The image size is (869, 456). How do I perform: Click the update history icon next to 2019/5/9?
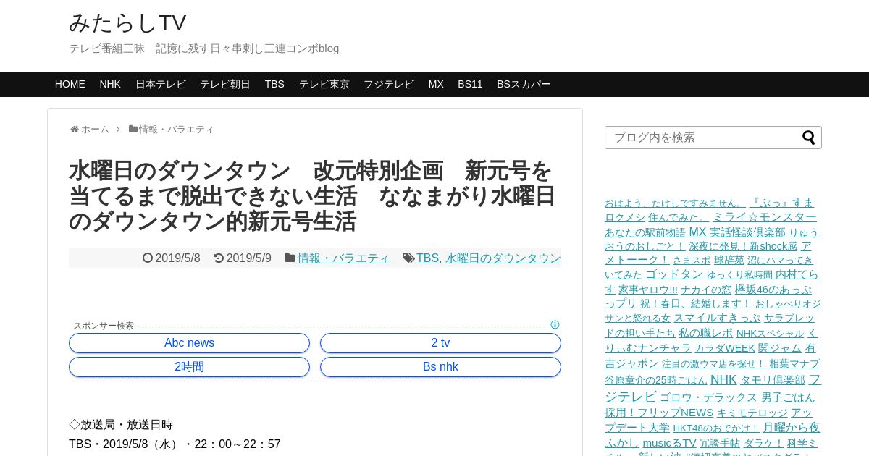pos(219,258)
